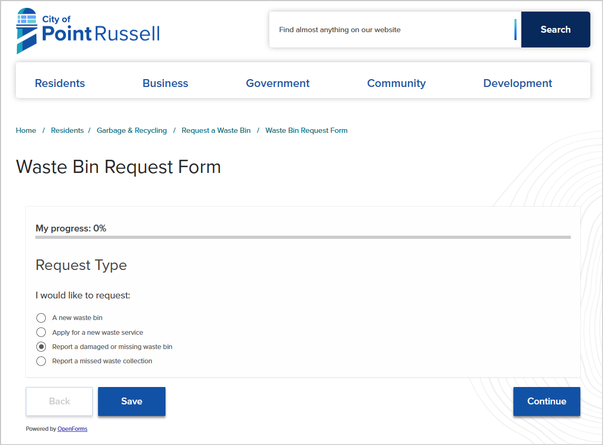
Task: Click the progress bar under My progress
Action: (x=303, y=237)
